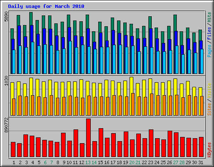Click weekend day 27 label
The width and height of the screenshot is (214, 167).
[x=176, y=162]
